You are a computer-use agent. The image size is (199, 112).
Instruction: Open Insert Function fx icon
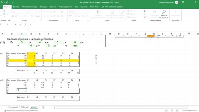point(25,25)
